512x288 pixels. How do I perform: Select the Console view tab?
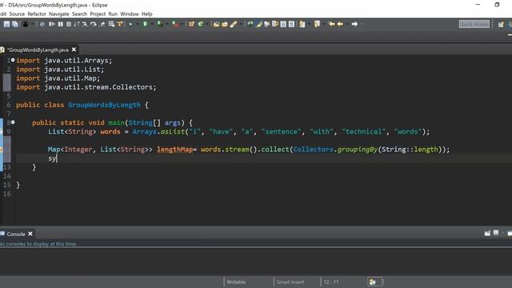16,234
